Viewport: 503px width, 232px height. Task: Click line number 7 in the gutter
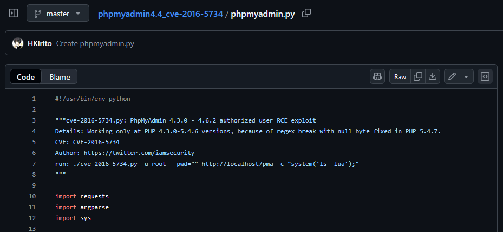pyautogui.click(x=34, y=164)
